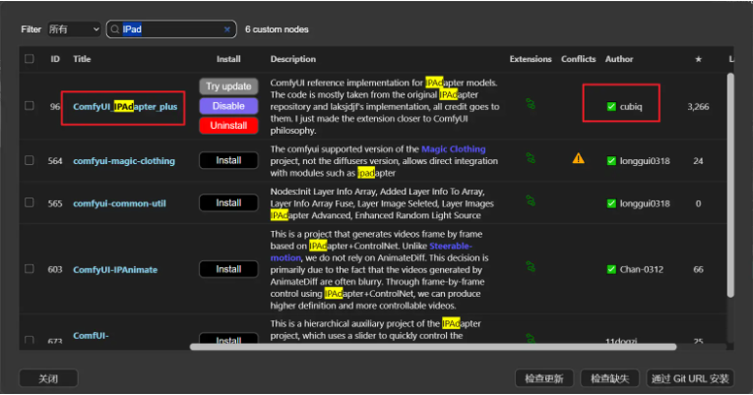Screen dimensions: 753x395
Task: Open the Magic Clothing link in description
Action: (454, 149)
